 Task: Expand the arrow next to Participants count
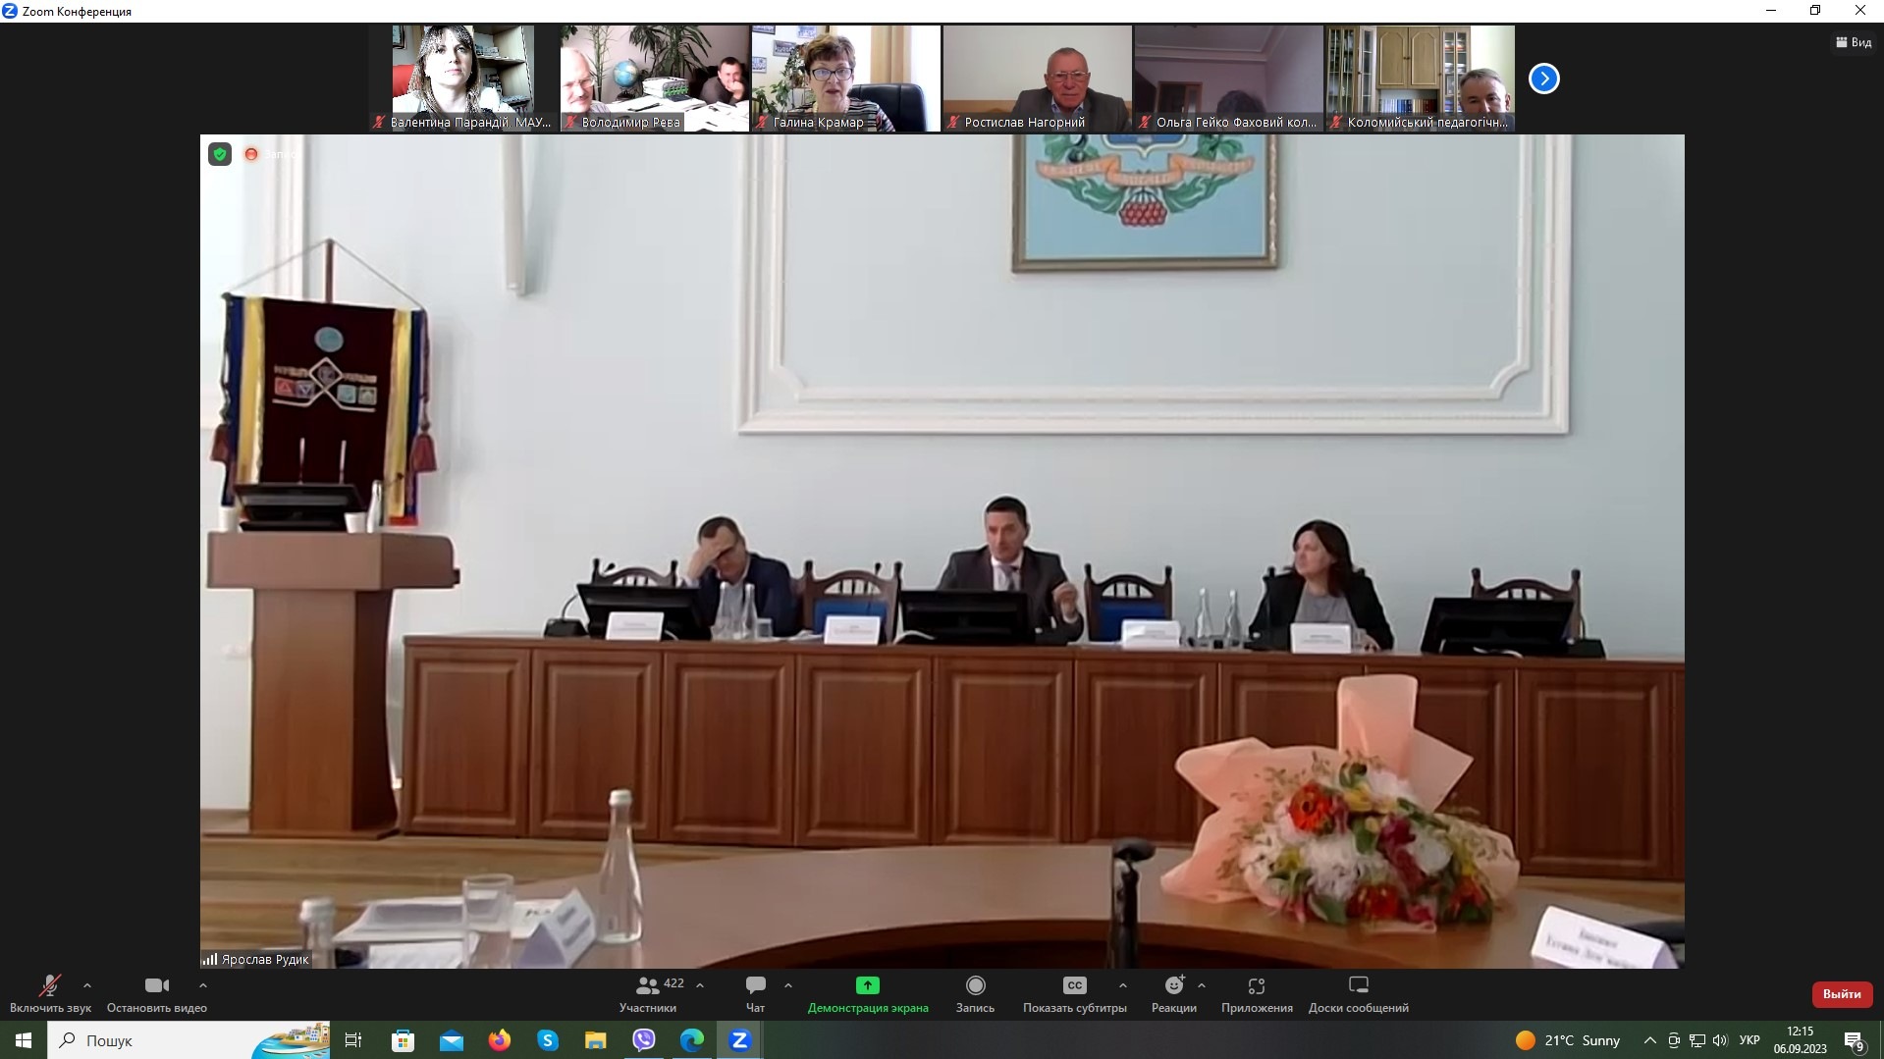pyautogui.click(x=700, y=985)
